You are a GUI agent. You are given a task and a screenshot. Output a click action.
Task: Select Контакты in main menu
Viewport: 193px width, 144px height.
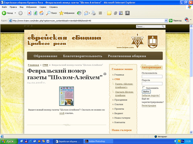[x=120, y=122]
